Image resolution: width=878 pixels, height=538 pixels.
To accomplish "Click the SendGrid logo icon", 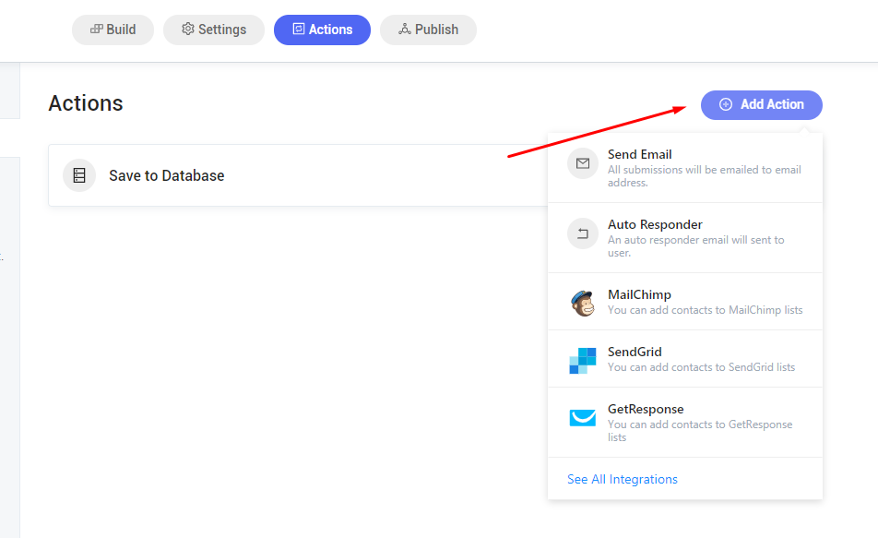I will point(583,360).
